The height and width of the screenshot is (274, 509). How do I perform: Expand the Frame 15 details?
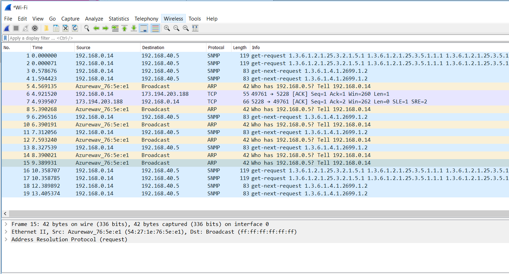[x=6, y=224]
